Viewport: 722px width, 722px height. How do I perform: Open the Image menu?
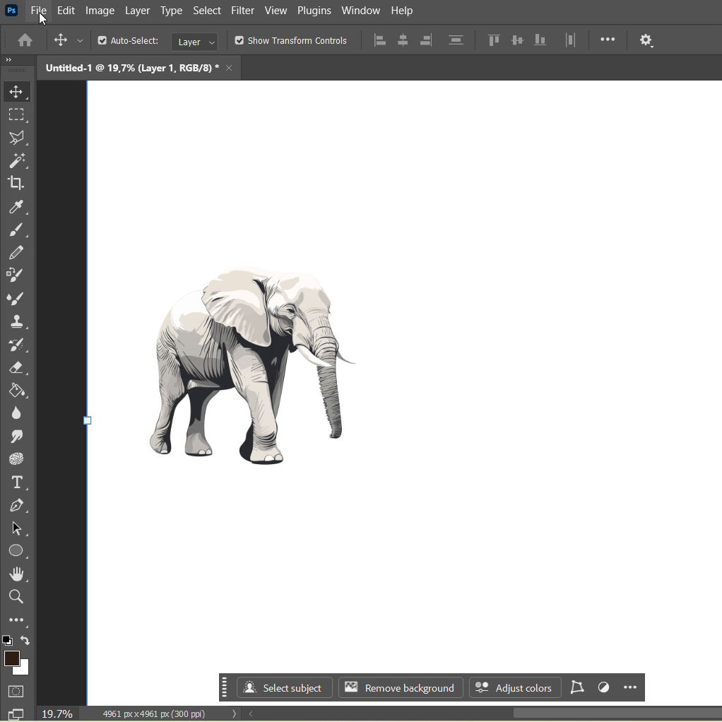[100, 11]
